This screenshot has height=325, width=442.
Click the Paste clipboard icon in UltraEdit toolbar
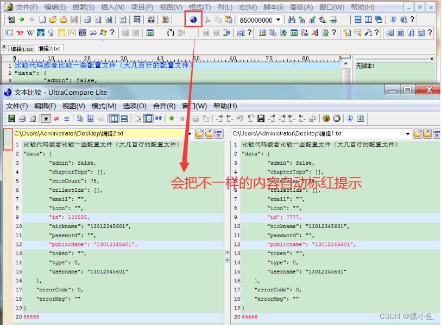228,19
